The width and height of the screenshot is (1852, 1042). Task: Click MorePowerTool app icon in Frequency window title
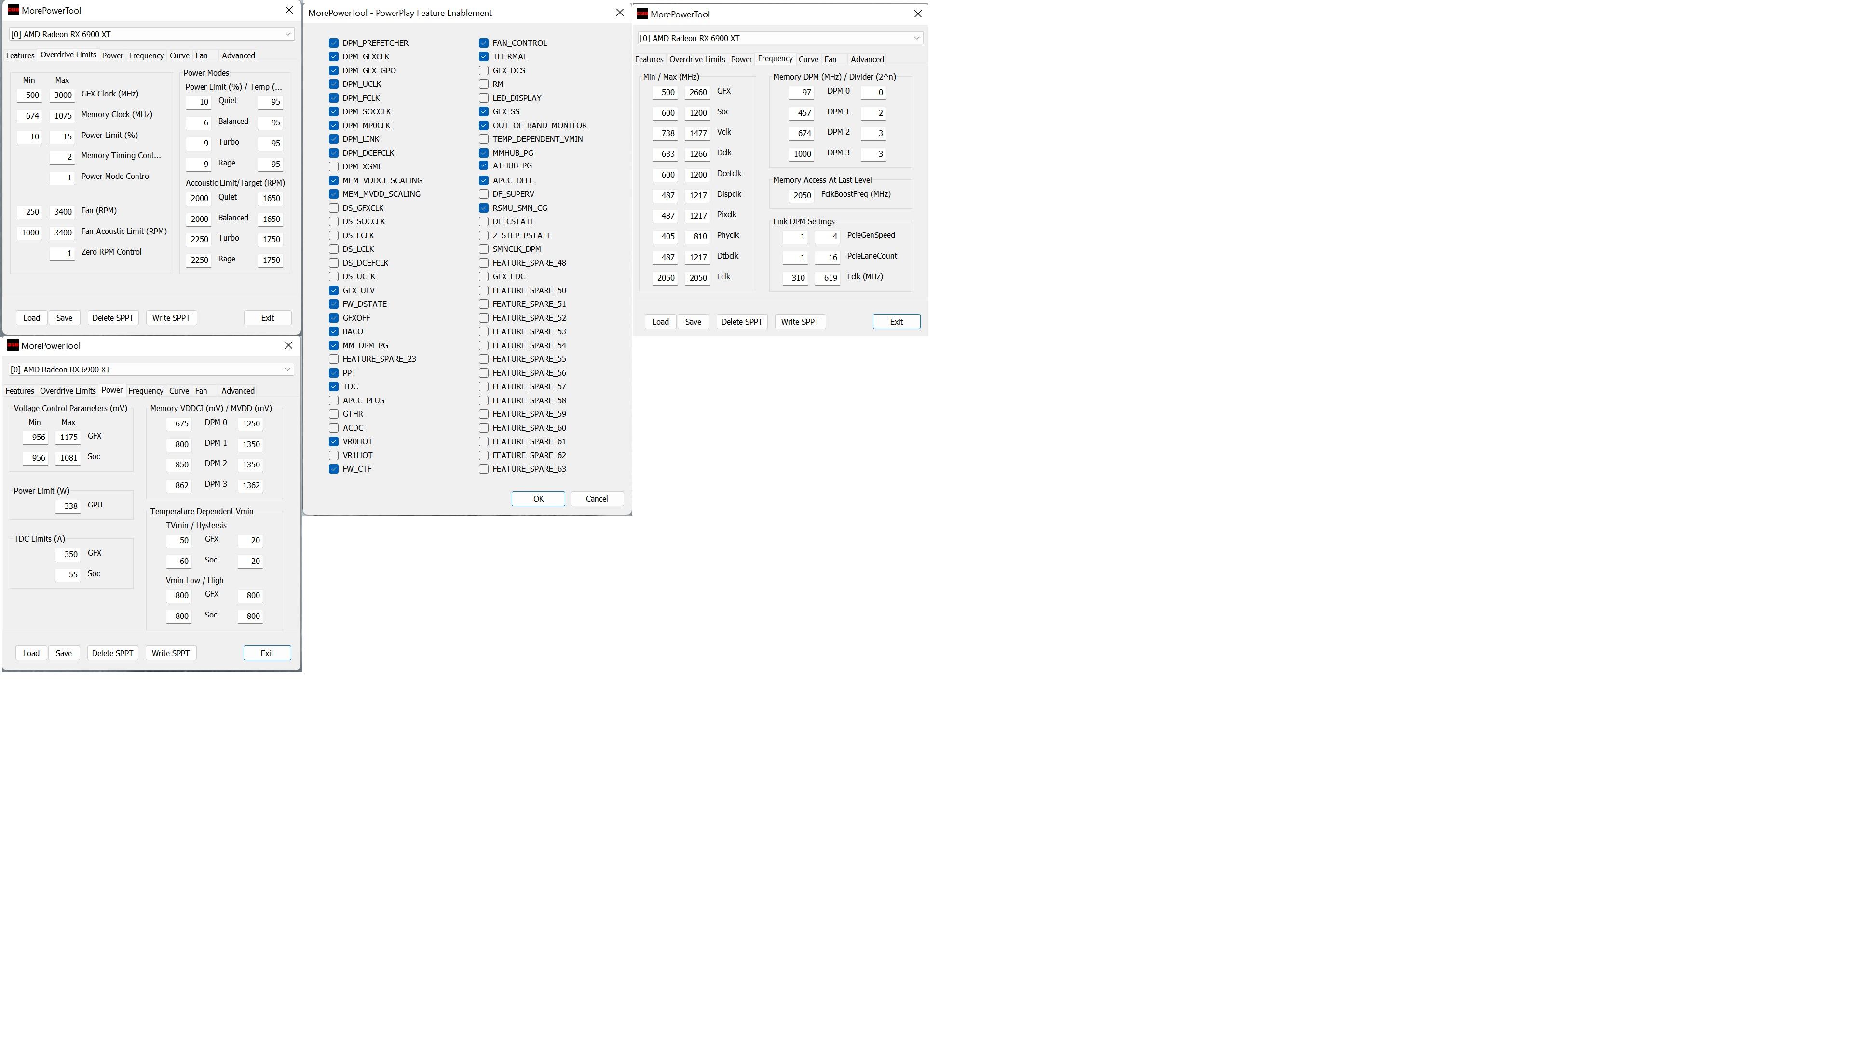click(642, 14)
